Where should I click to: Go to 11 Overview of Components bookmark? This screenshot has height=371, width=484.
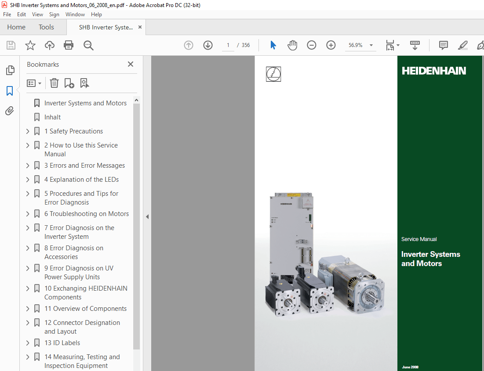[x=85, y=309]
